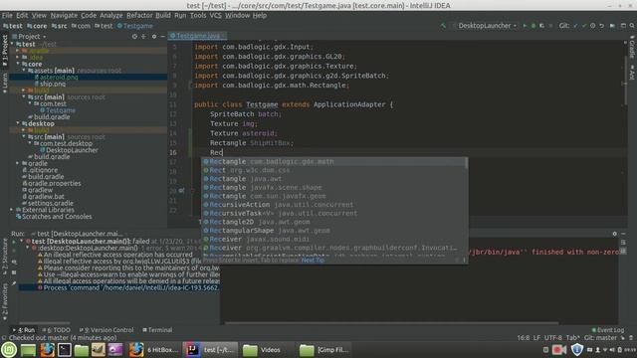Click LF line separator in status bar

pyautogui.click(x=536, y=338)
